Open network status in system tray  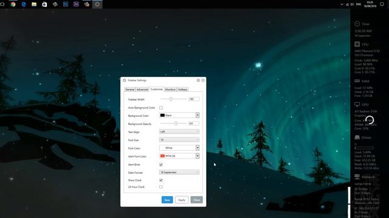click(x=347, y=4)
